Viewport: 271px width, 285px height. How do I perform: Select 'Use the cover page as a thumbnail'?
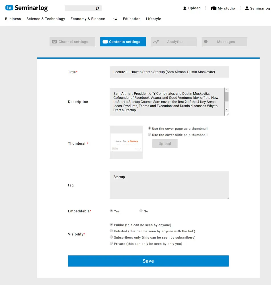coord(149,128)
